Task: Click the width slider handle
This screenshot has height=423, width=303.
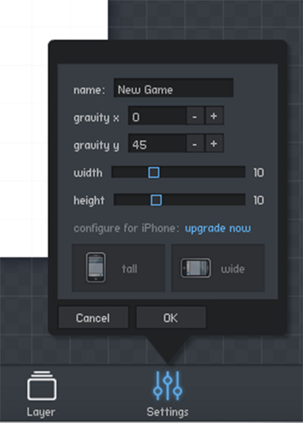Action: 154,172
